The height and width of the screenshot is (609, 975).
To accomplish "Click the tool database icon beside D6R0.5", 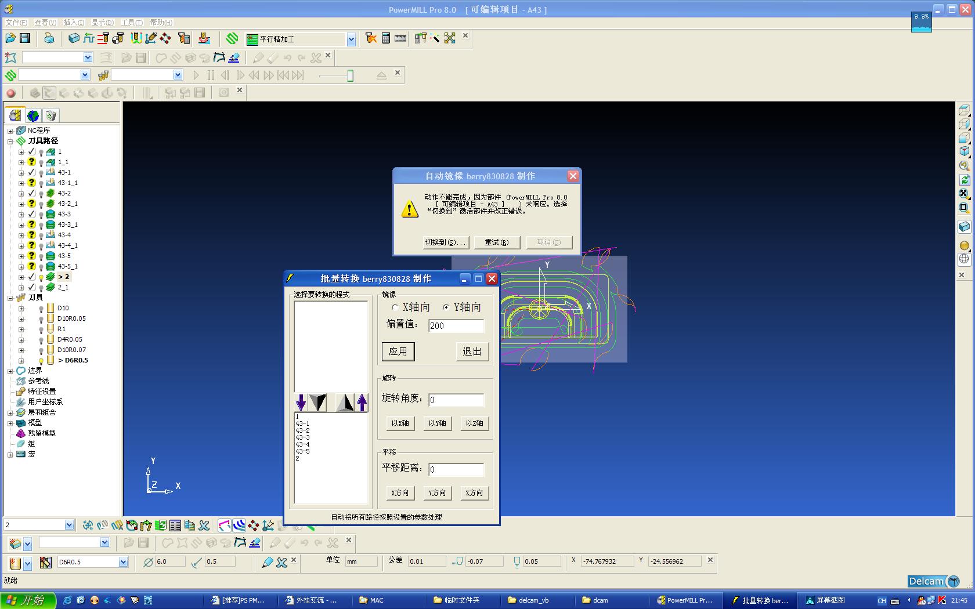I will [45, 562].
